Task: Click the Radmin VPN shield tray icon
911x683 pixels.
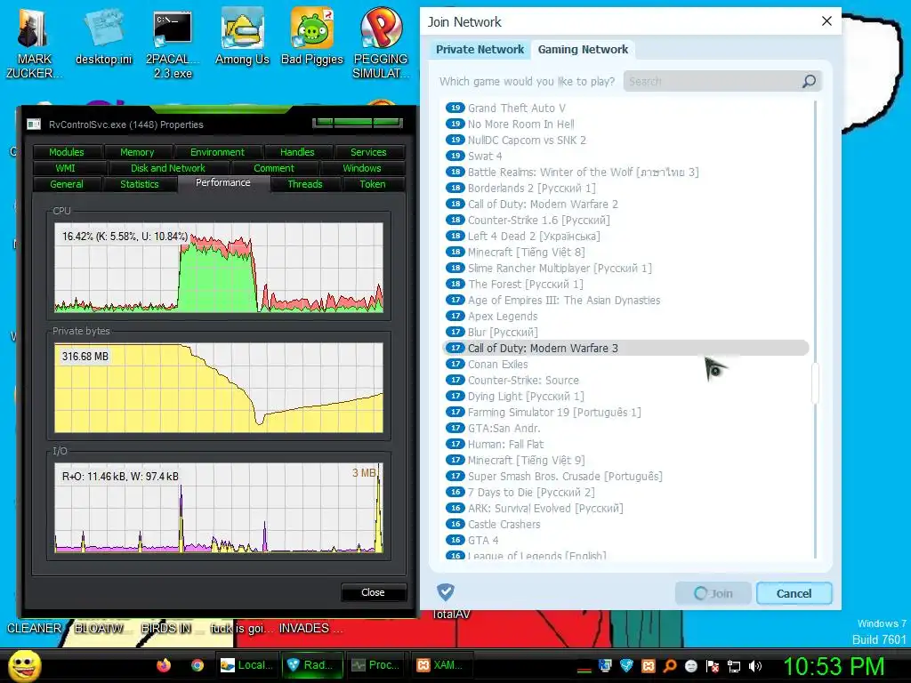Action: 626,666
